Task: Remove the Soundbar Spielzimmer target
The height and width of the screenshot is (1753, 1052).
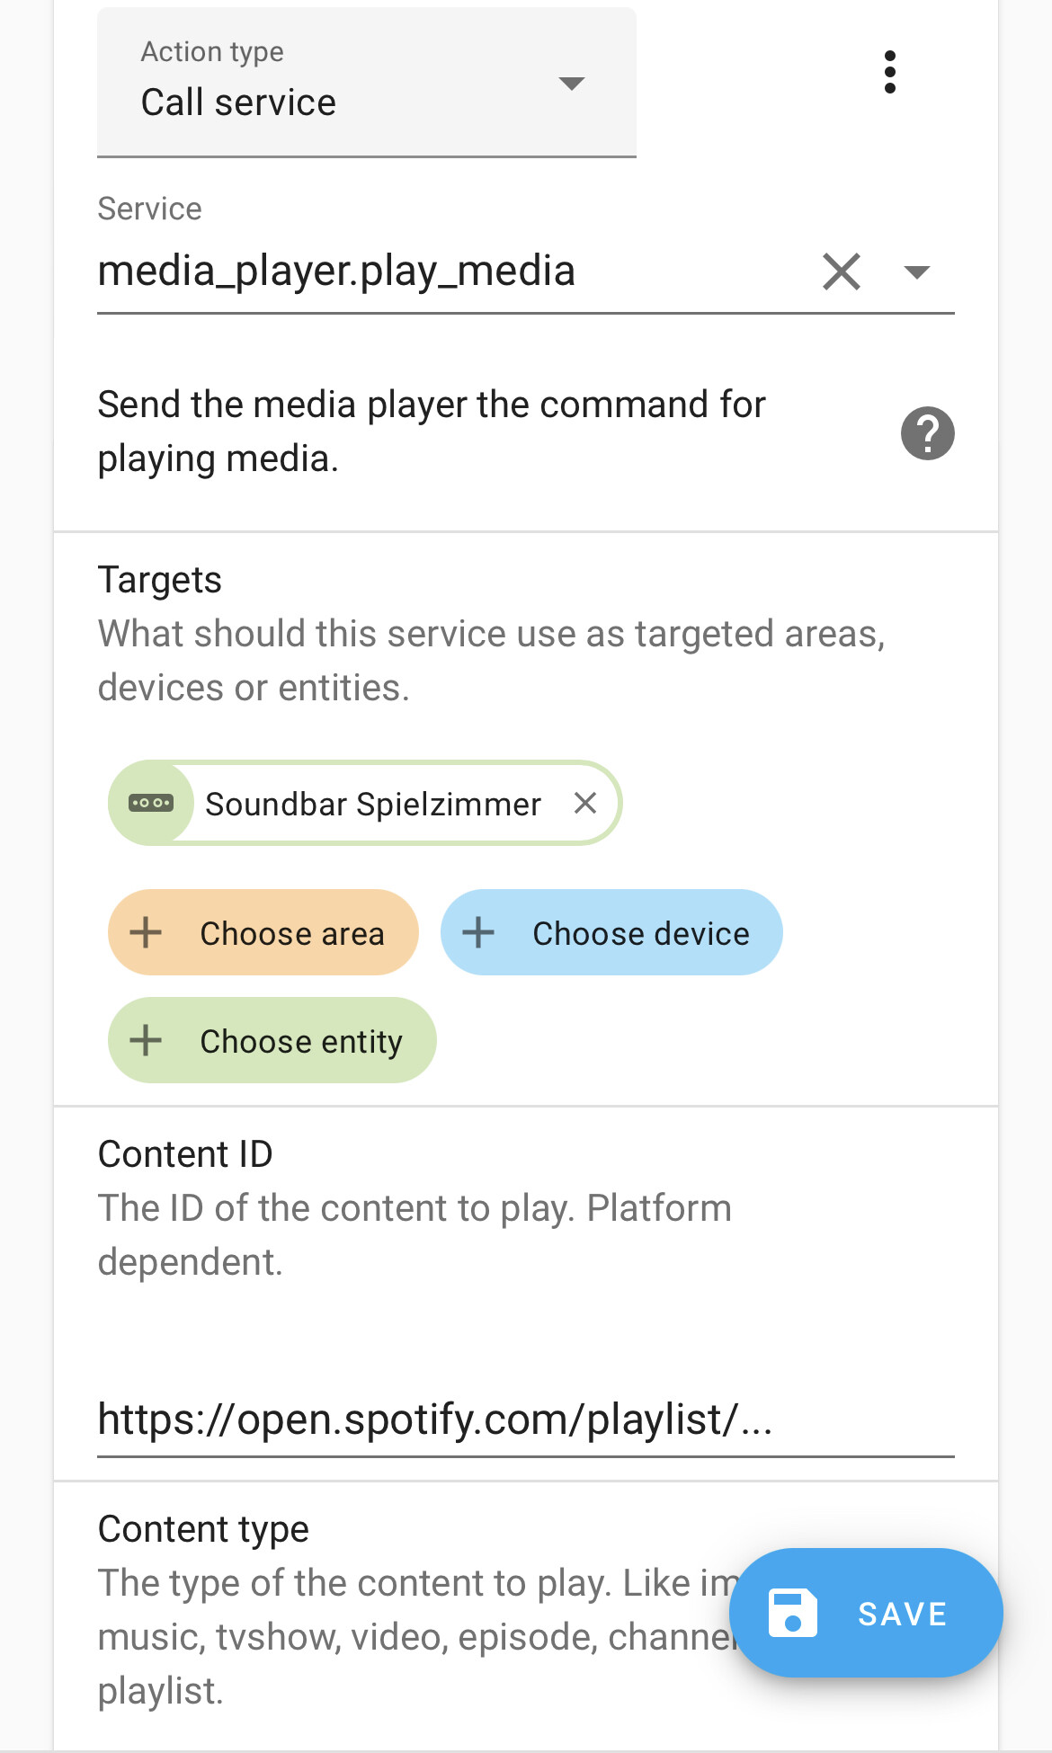Action: (586, 803)
